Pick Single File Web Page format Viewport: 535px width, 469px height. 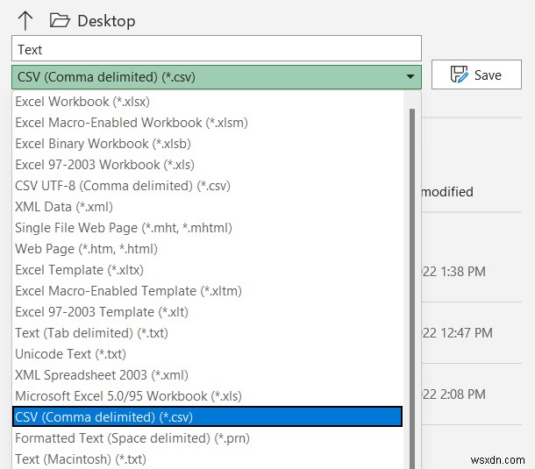tap(208, 228)
